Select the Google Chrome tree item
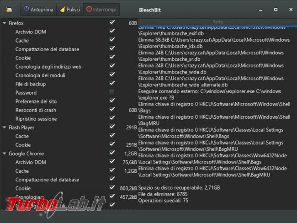Screen dimensions: 297x223 (x=26, y=154)
